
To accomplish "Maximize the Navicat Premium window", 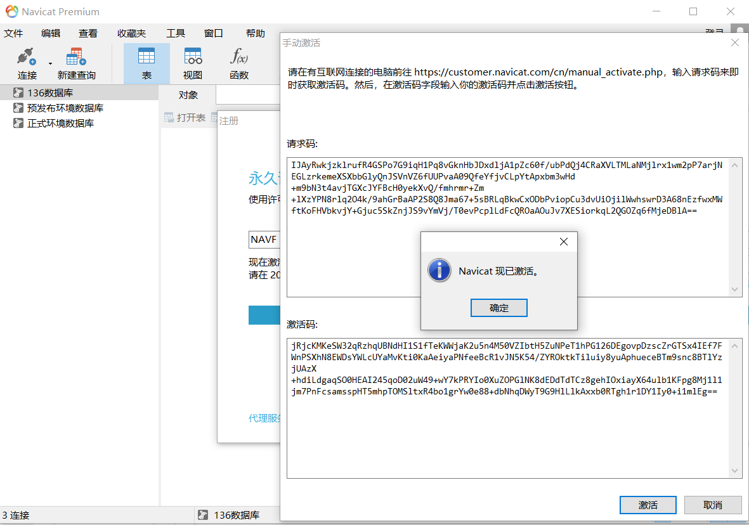I will coord(693,11).
